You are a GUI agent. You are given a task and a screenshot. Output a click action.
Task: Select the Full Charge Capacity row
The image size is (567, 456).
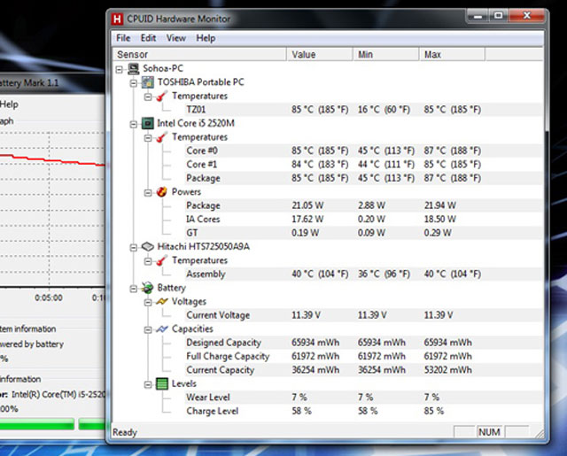[362, 356]
